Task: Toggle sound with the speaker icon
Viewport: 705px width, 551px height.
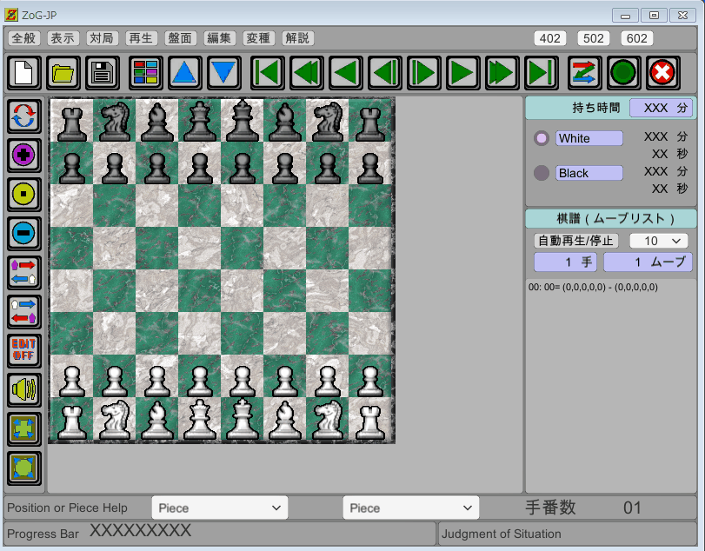Action: click(x=23, y=389)
